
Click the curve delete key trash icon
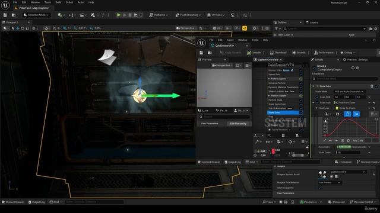pyautogui.click(x=349, y=141)
